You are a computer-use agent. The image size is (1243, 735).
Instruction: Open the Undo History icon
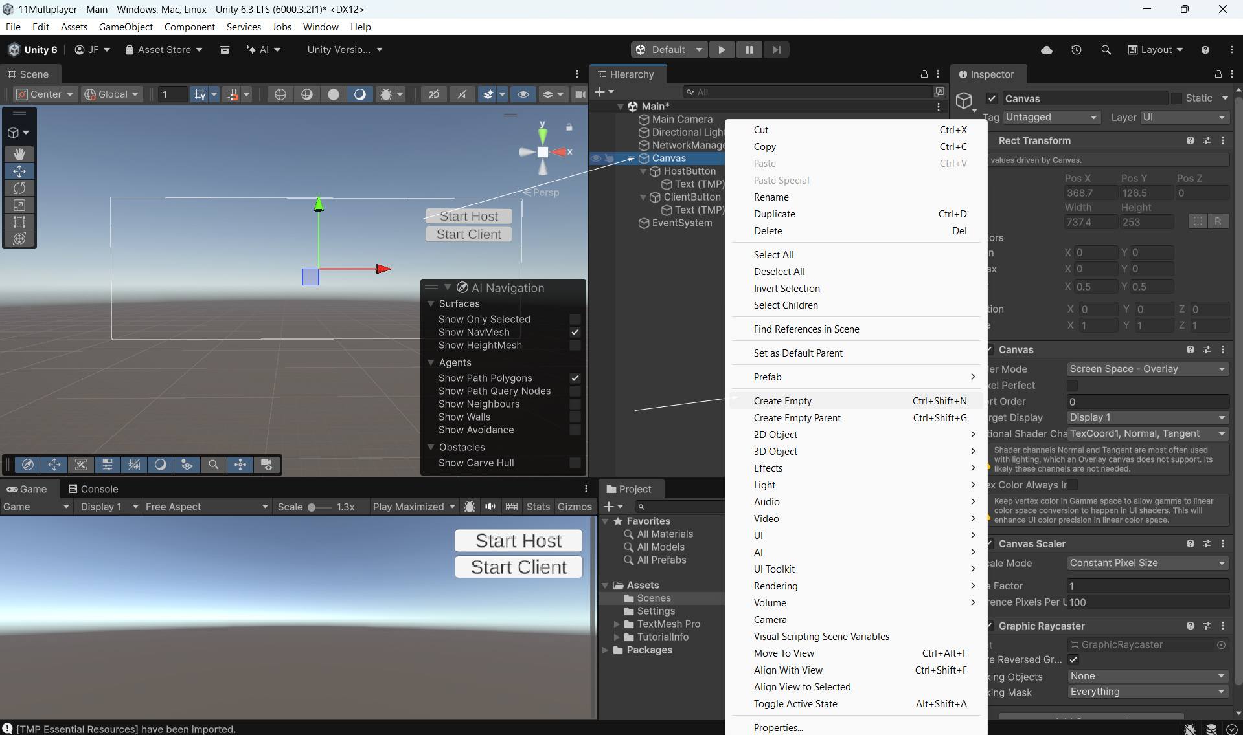1077,50
